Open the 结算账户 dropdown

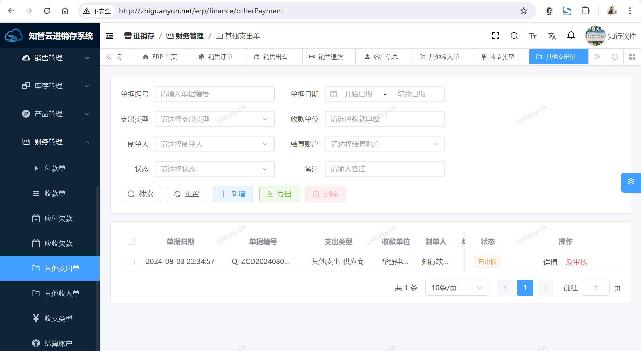click(385, 144)
